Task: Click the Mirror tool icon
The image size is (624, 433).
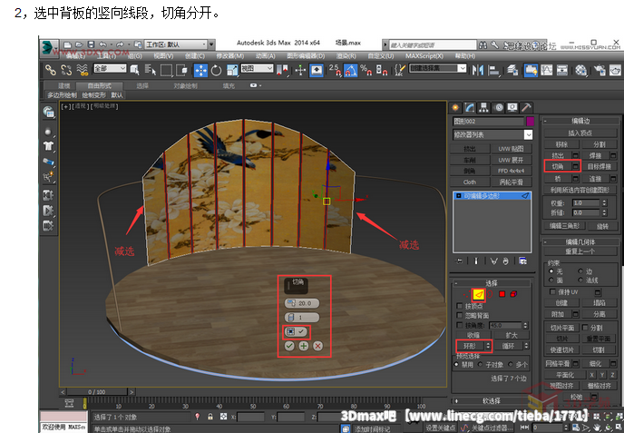Action: [x=478, y=71]
